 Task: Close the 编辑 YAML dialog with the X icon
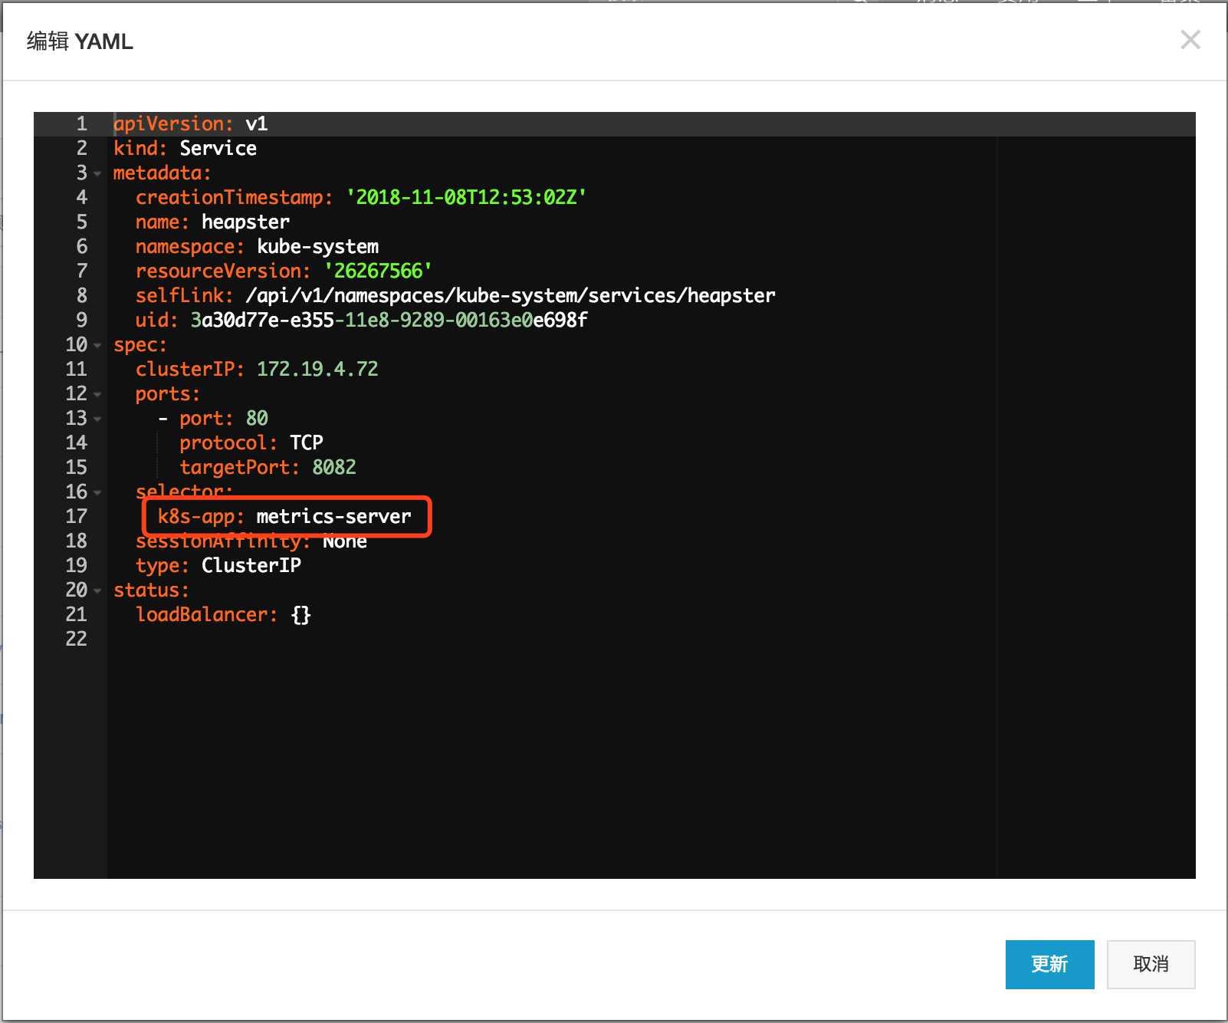click(x=1190, y=40)
